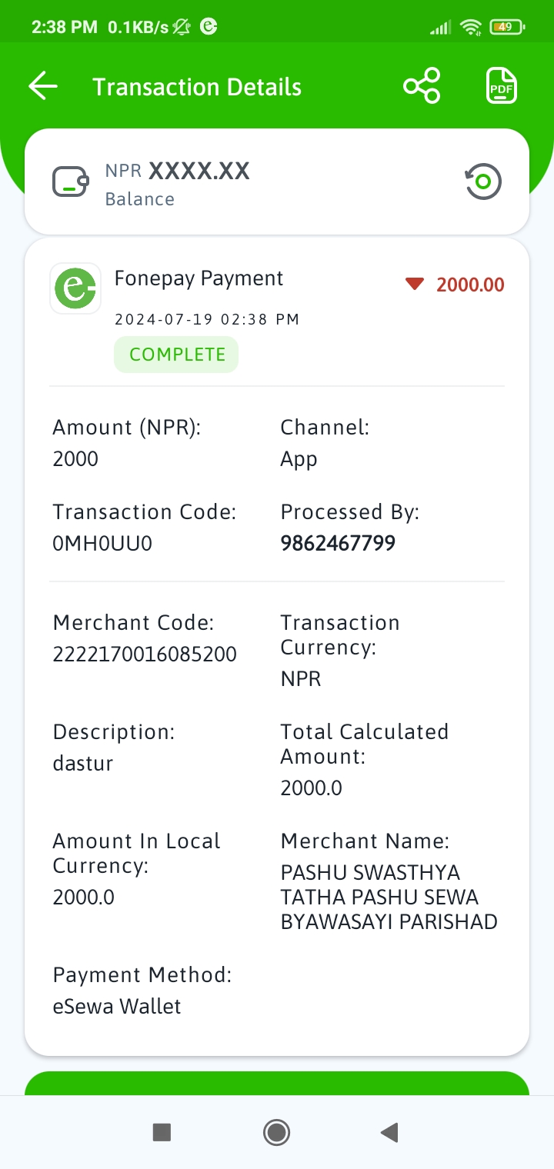Tap the Android back triangle button
This screenshot has width=554, height=1169.
click(389, 1131)
